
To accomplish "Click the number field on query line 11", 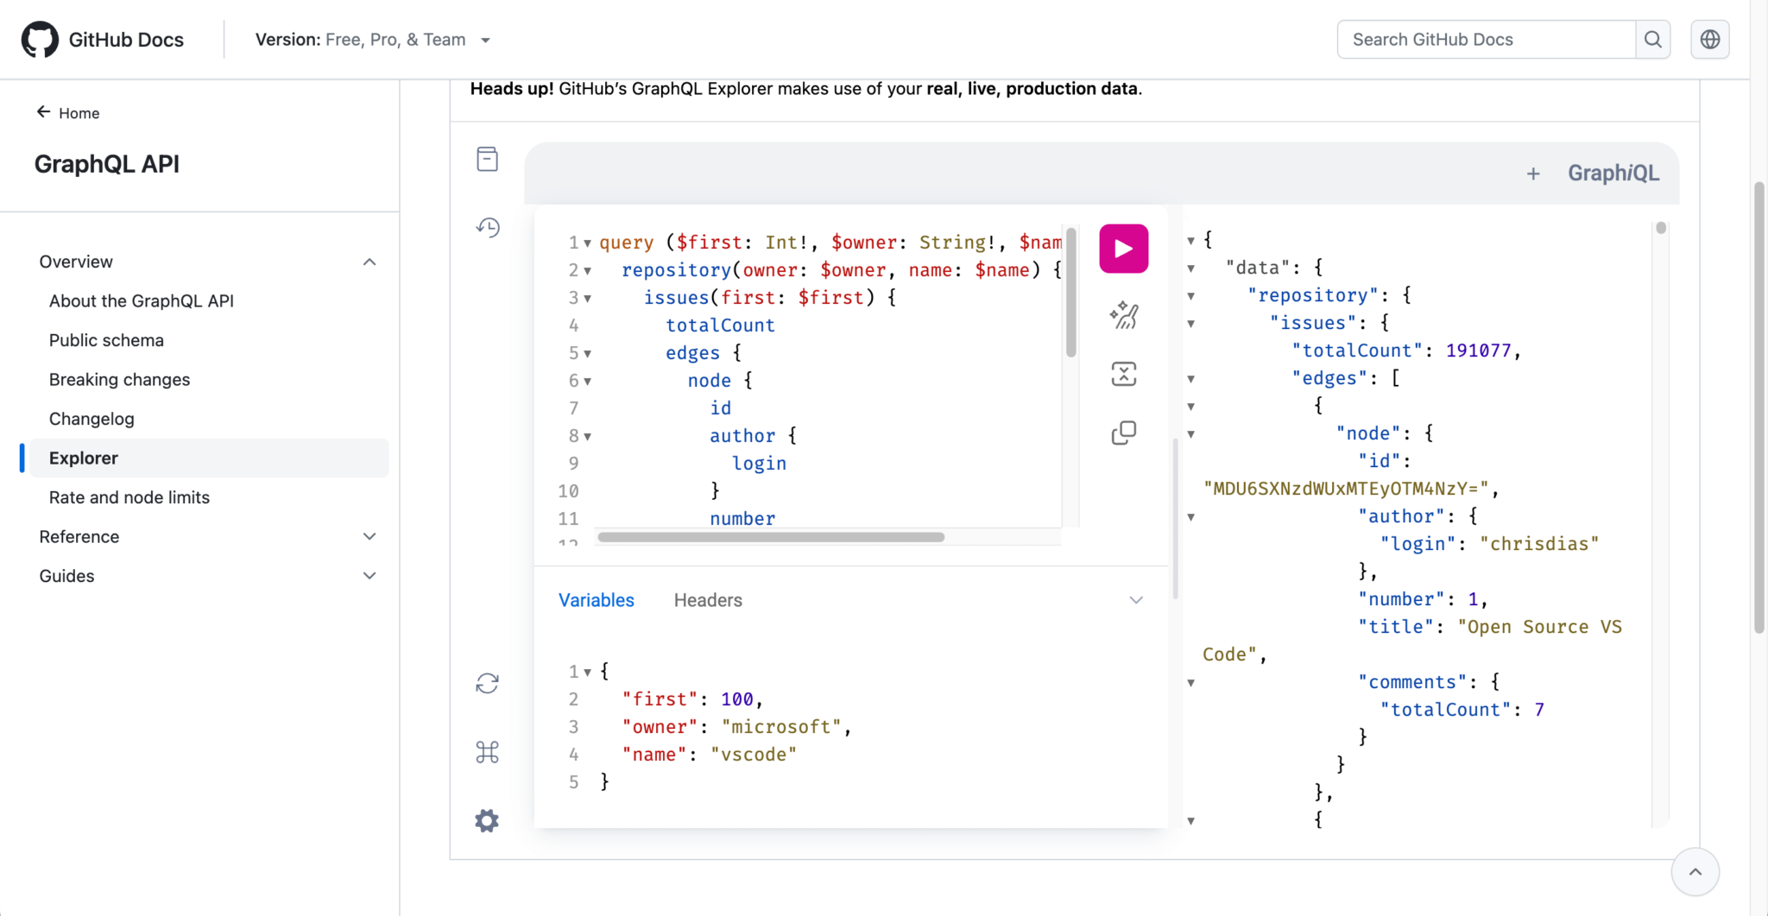I will tap(742, 519).
